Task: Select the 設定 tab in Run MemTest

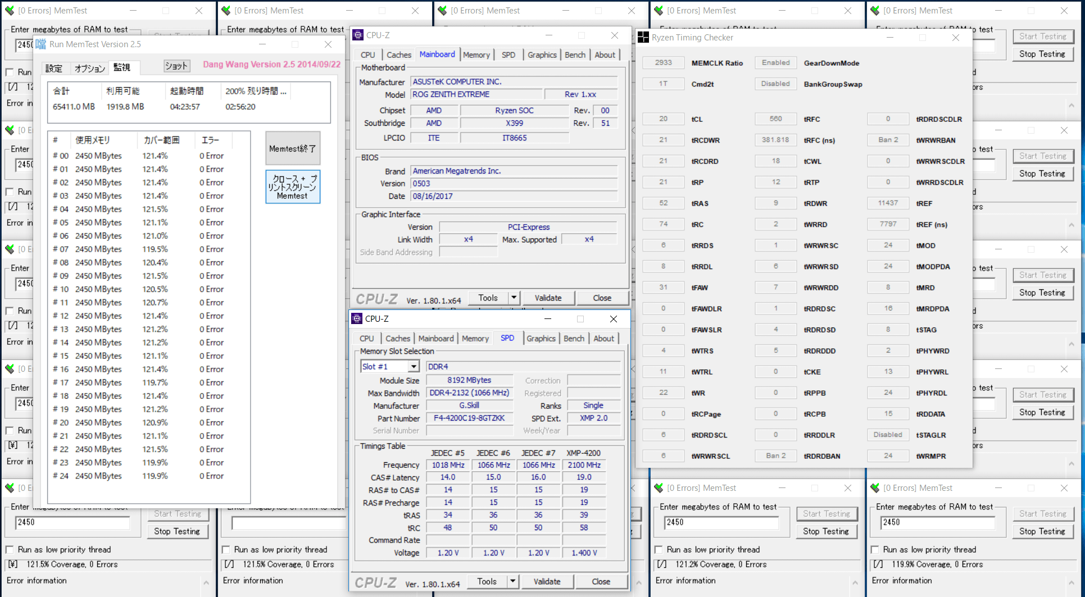Action: pyautogui.click(x=54, y=68)
